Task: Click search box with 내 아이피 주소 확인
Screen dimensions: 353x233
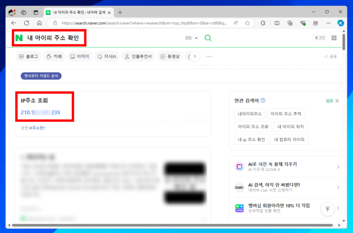Action: (53, 38)
